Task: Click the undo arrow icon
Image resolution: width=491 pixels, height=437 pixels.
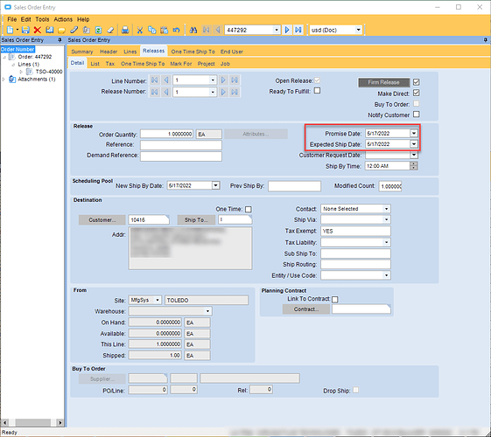Action: point(176,30)
